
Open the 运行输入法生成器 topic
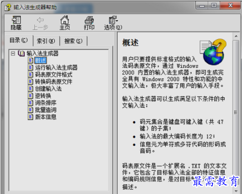56,67
